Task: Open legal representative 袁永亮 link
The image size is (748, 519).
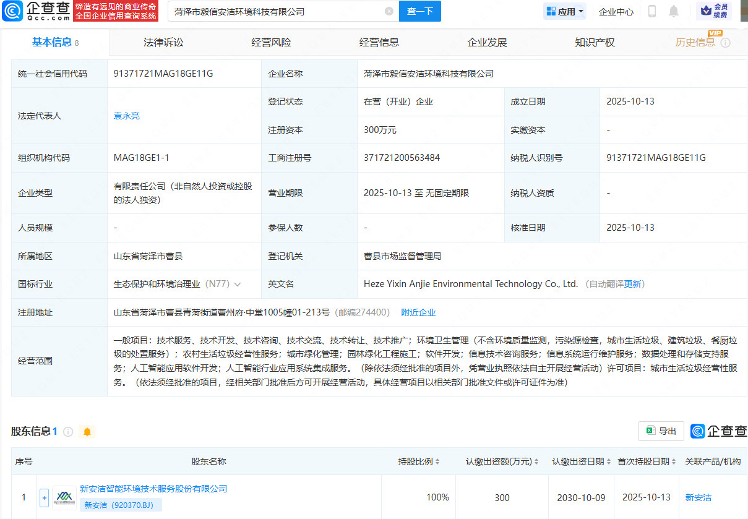Action: 126,116
